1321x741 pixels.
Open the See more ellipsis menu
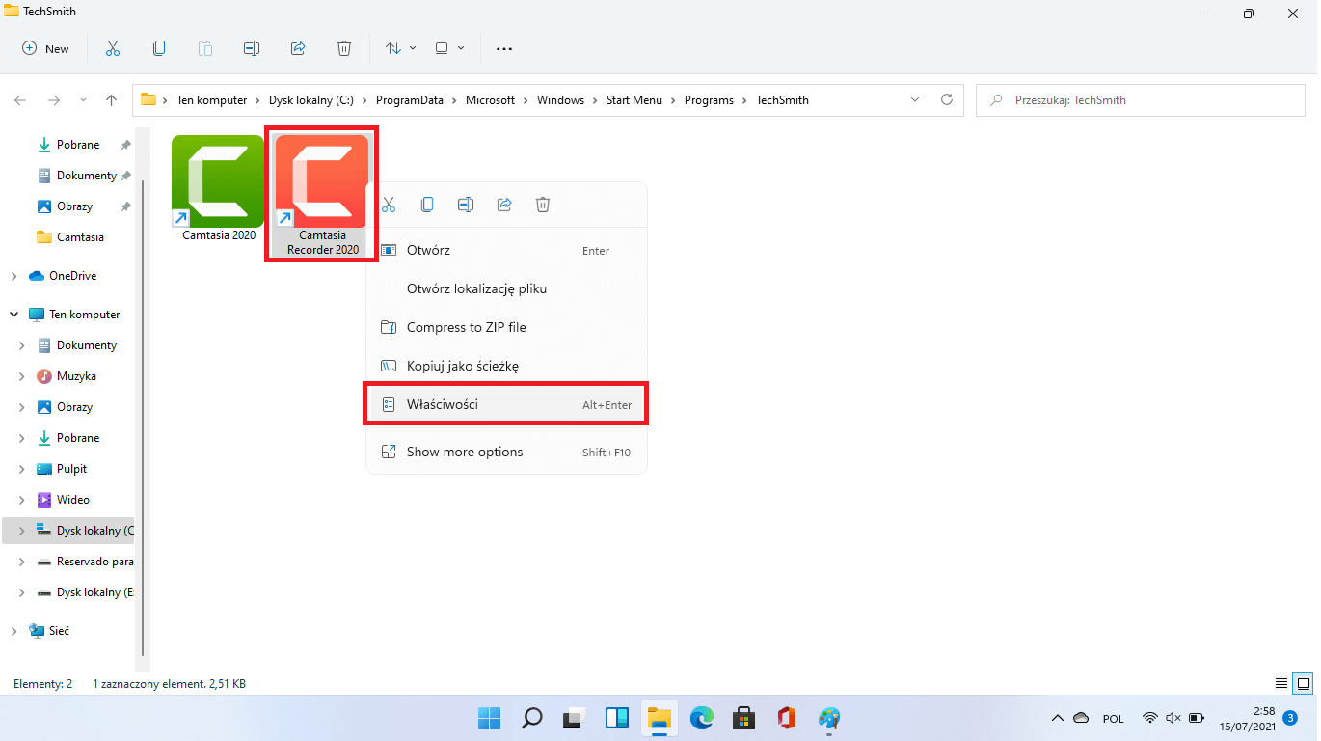[x=504, y=48]
